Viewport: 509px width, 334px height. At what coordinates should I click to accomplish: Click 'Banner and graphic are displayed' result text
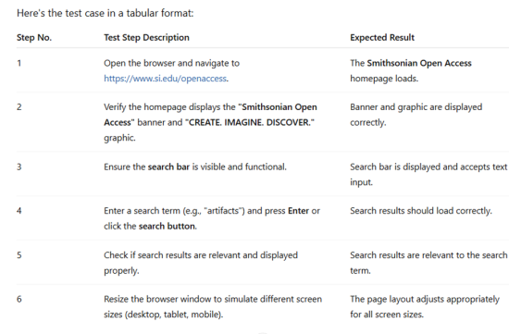[416, 107]
